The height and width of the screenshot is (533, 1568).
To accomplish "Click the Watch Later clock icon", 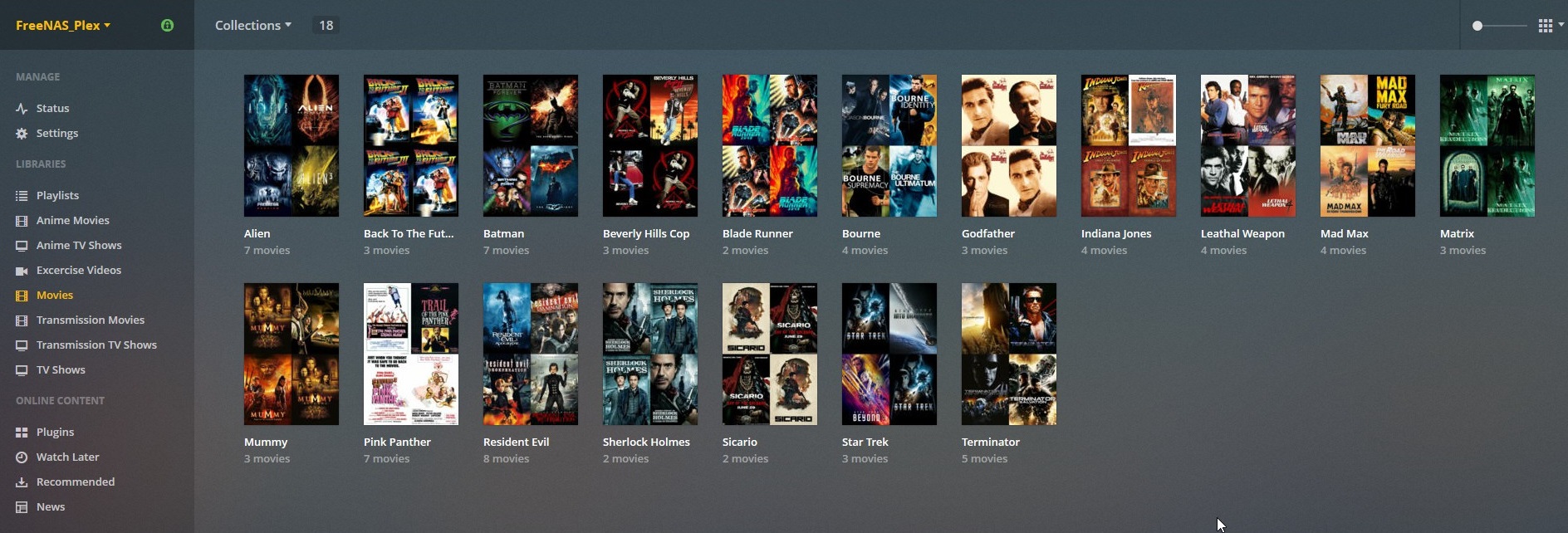I will point(22,457).
